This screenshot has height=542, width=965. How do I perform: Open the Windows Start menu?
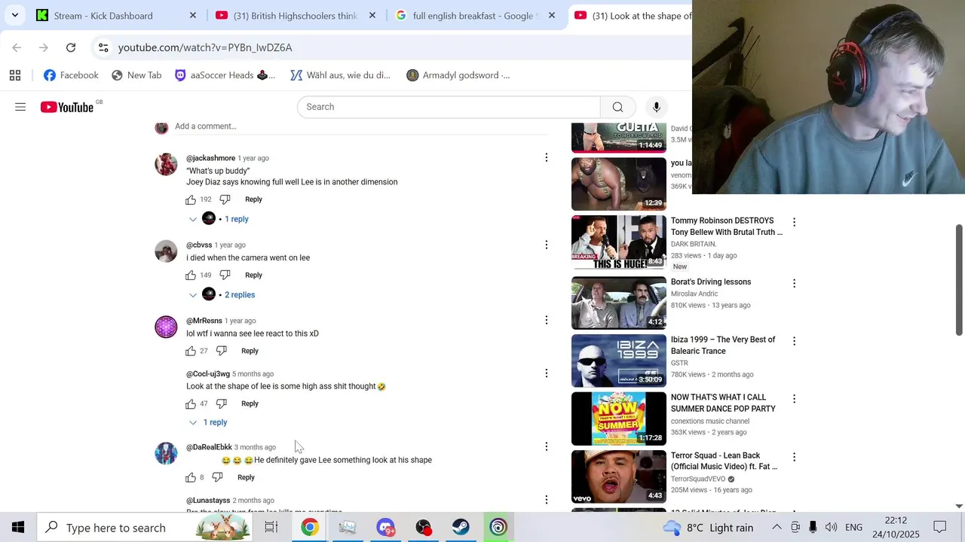pyautogui.click(x=18, y=528)
